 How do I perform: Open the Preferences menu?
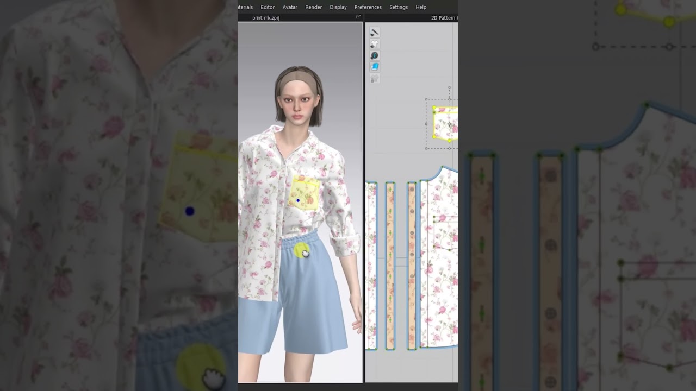(x=368, y=7)
